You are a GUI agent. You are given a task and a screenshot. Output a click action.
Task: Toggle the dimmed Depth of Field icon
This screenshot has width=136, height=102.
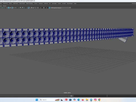point(26,8)
